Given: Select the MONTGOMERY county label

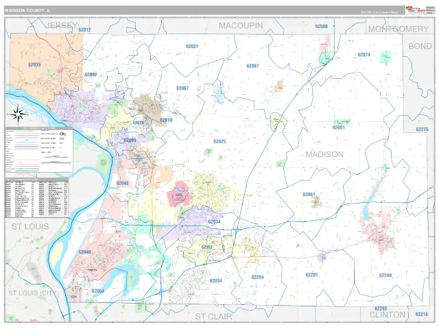Looking at the screenshot, I should coord(399,29).
